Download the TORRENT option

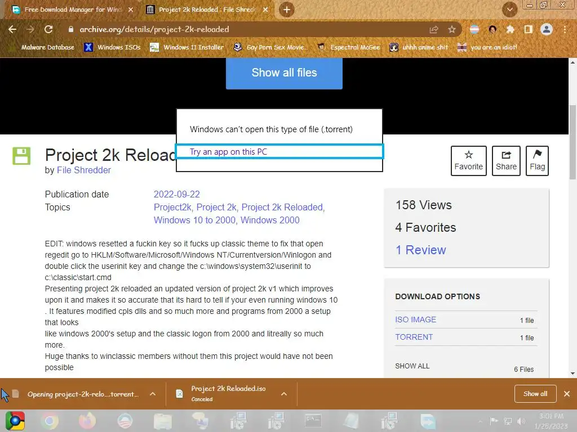point(414,337)
